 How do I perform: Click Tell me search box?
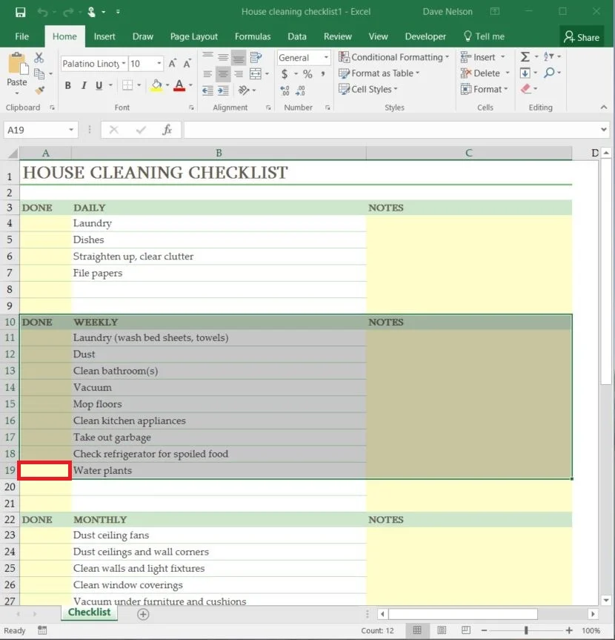click(484, 37)
